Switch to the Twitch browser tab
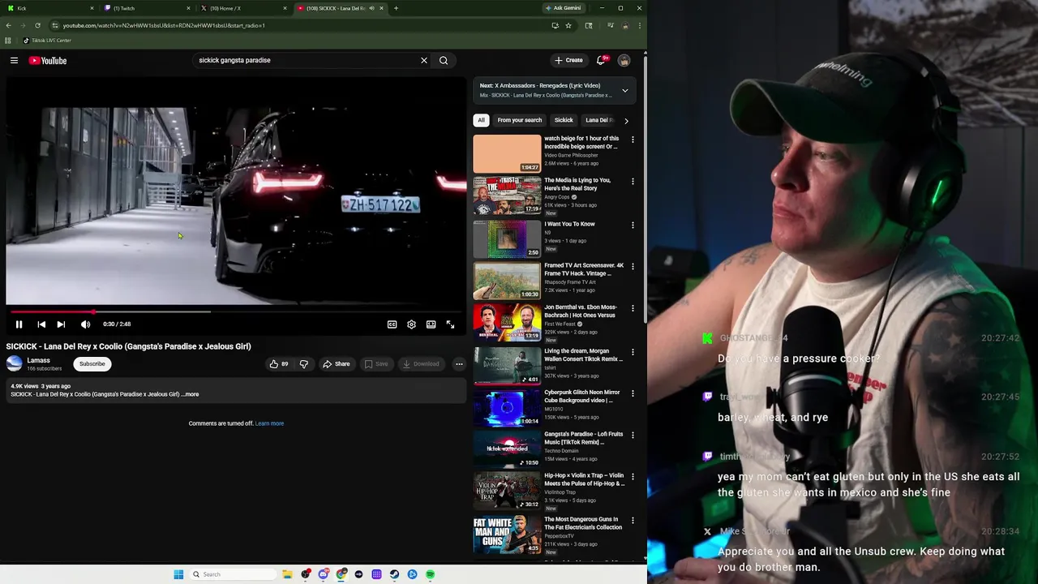 [x=146, y=8]
